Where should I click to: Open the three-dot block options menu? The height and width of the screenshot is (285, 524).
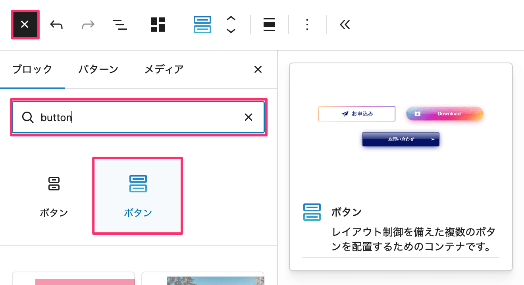point(307,25)
